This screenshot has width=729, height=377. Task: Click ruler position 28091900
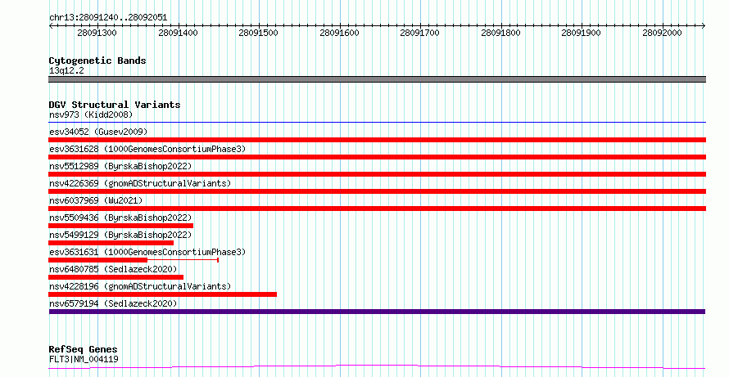pyautogui.click(x=582, y=33)
